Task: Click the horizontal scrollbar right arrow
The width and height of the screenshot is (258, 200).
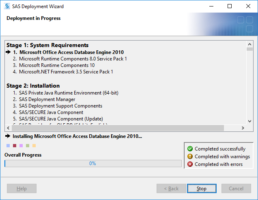Action: 243,128
